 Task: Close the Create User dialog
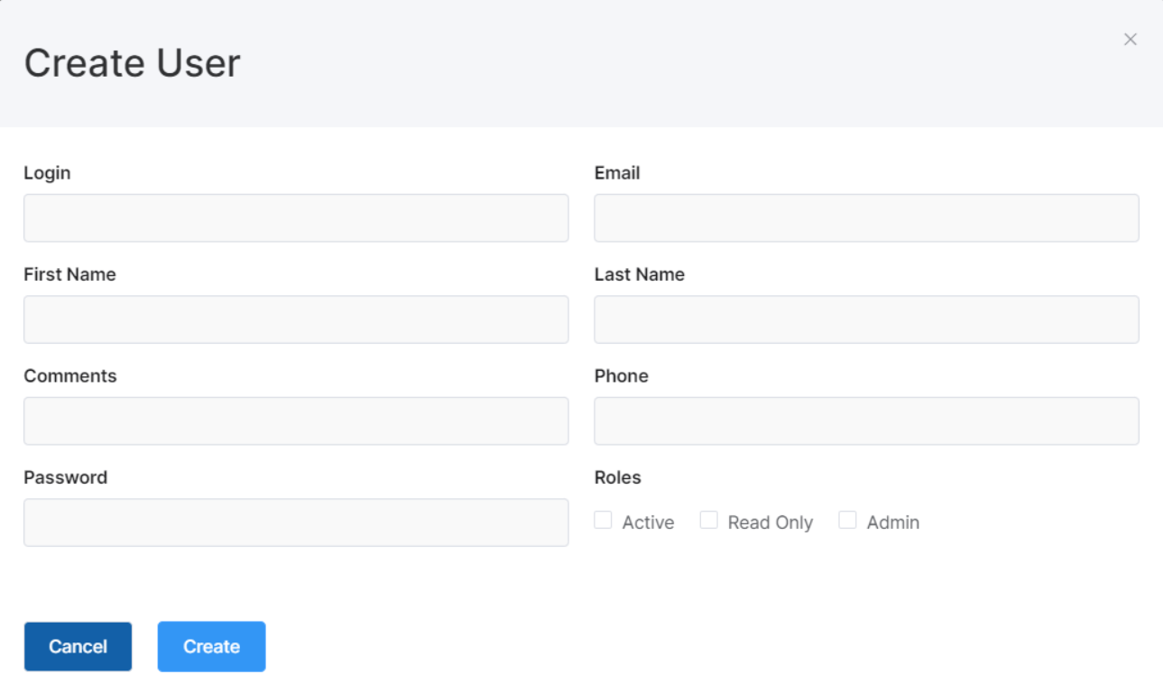pos(1130,40)
